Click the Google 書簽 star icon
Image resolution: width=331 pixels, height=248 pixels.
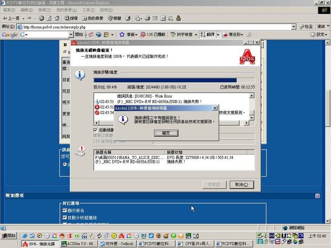[x=122, y=35]
